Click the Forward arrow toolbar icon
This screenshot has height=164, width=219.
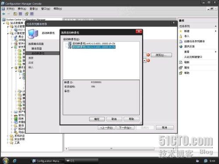tap(9, 14)
